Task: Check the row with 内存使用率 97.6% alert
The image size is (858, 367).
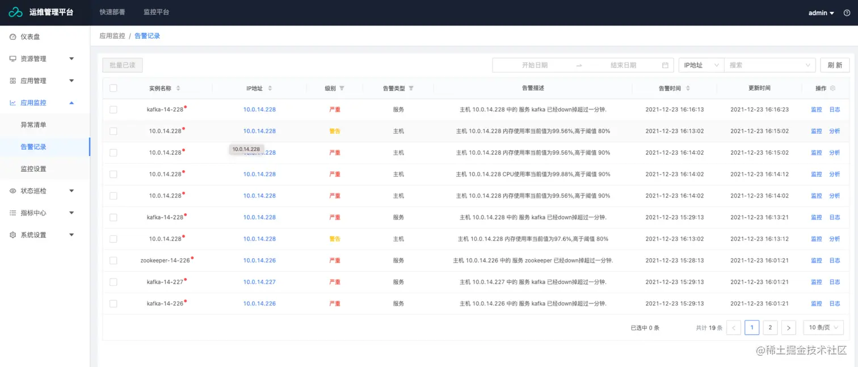Action: tap(113, 239)
